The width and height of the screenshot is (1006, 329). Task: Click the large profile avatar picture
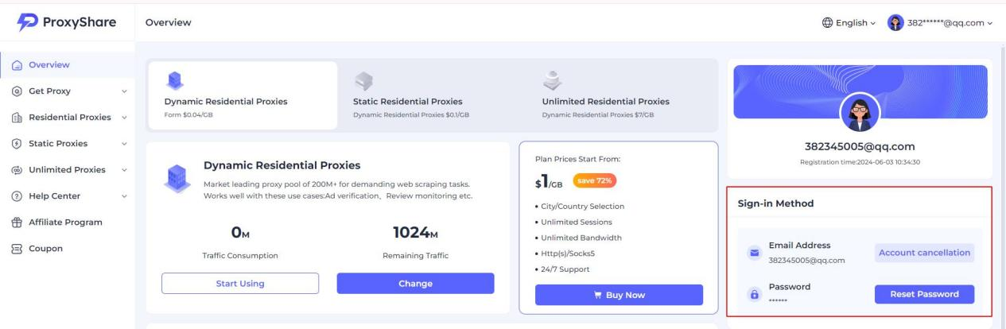pyautogui.click(x=860, y=114)
